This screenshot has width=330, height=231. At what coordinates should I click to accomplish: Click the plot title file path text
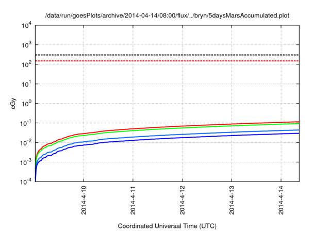coord(167,15)
